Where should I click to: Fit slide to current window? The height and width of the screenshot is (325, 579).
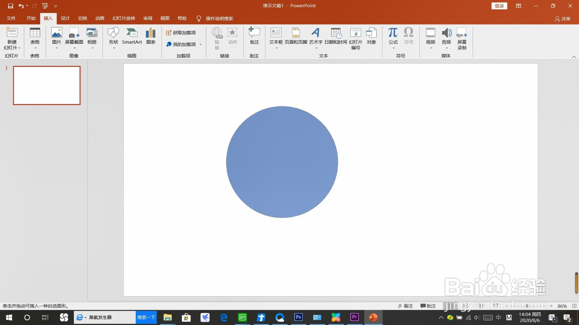click(574, 306)
